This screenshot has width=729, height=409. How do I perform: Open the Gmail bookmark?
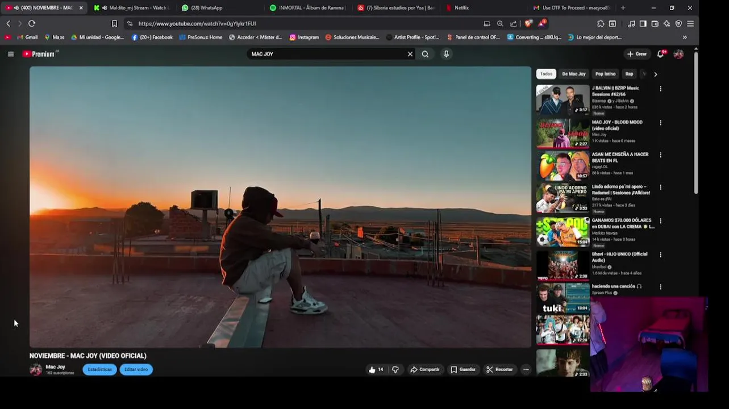pos(27,37)
